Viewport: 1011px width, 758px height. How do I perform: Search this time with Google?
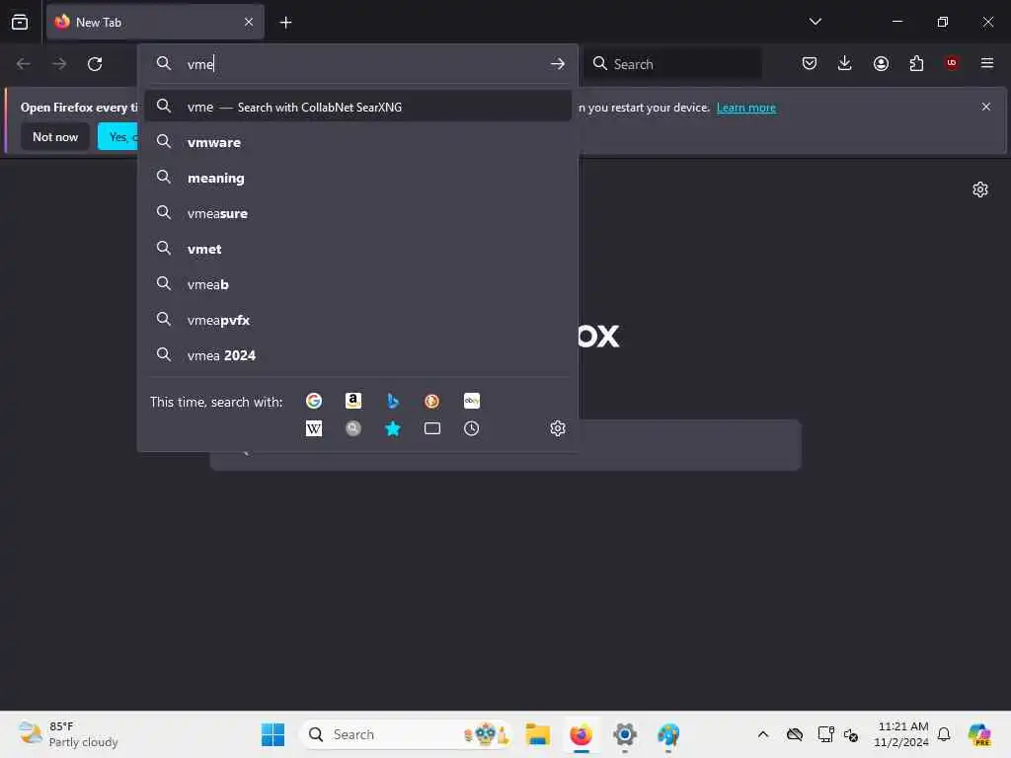[313, 401]
